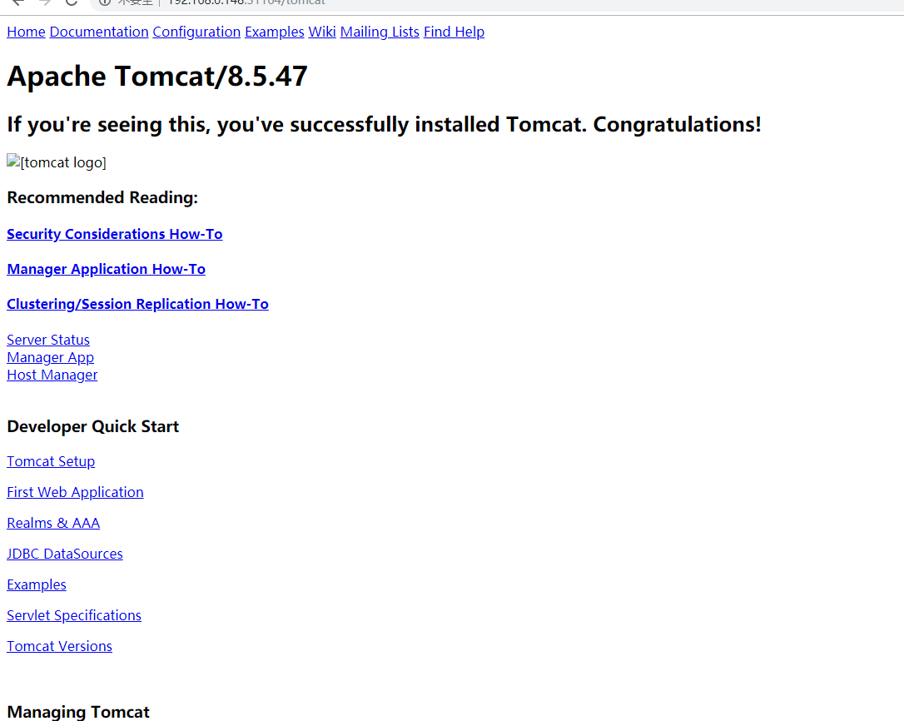This screenshot has width=904, height=721.
Task: Open the Tomcat Setup guide
Action: click(51, 461)
